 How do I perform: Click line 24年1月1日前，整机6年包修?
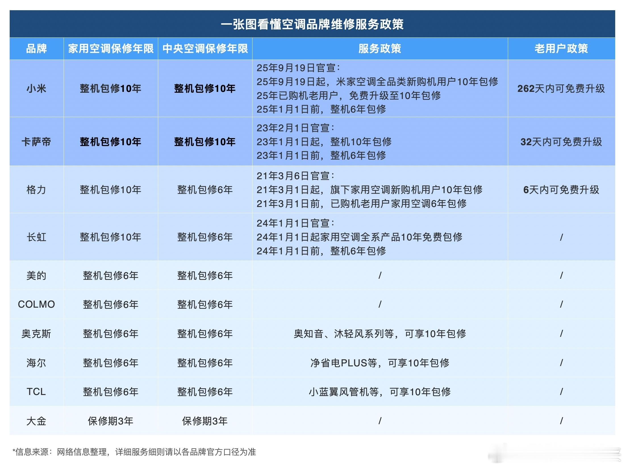321,251
